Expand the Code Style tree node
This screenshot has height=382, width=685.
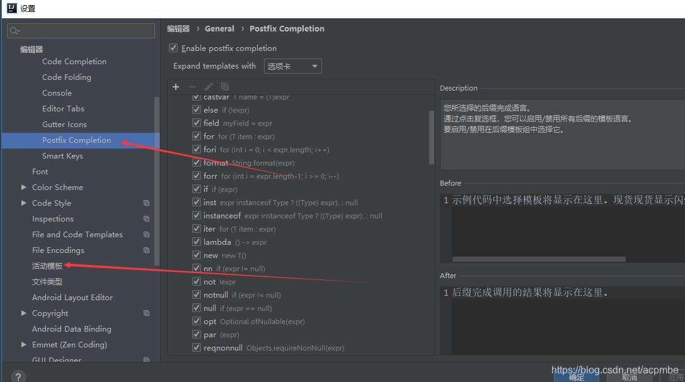pos(23,203)
